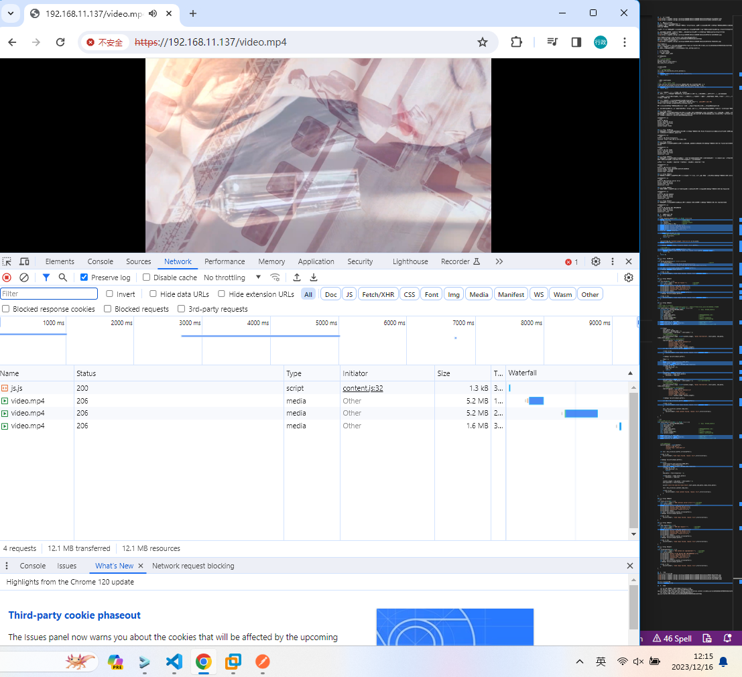Open media controls icon in Chrome toolbar
The image size is (742, 677).
pyautogui.click(x=552, y=42)
